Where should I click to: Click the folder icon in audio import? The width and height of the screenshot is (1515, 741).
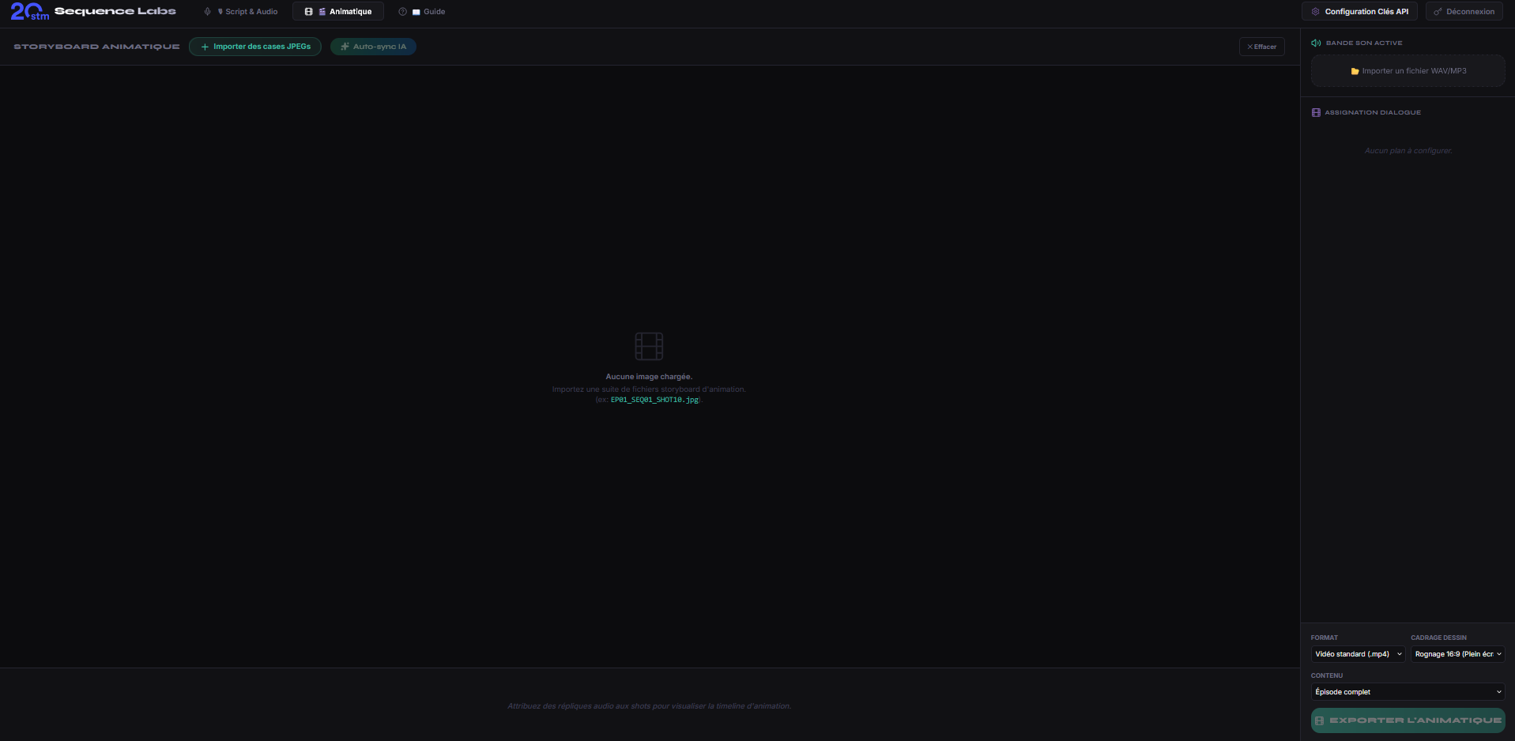(x=1355, y=71)
